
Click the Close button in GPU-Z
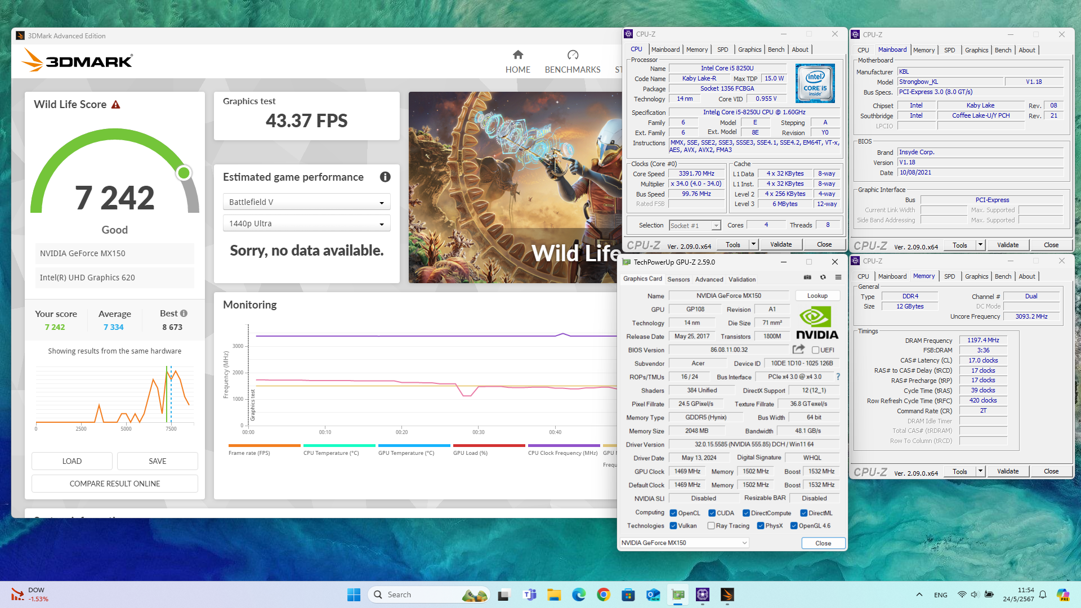click(x=823, y=543)
